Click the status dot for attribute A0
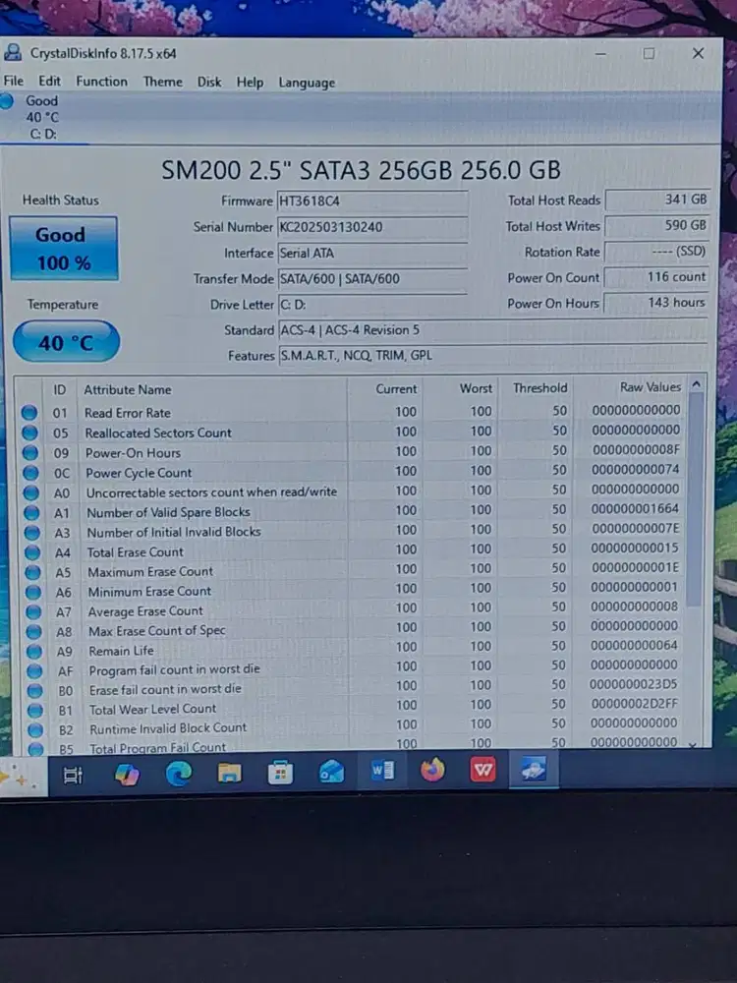Screen dimensions: 737x983 tap(30, 492)
